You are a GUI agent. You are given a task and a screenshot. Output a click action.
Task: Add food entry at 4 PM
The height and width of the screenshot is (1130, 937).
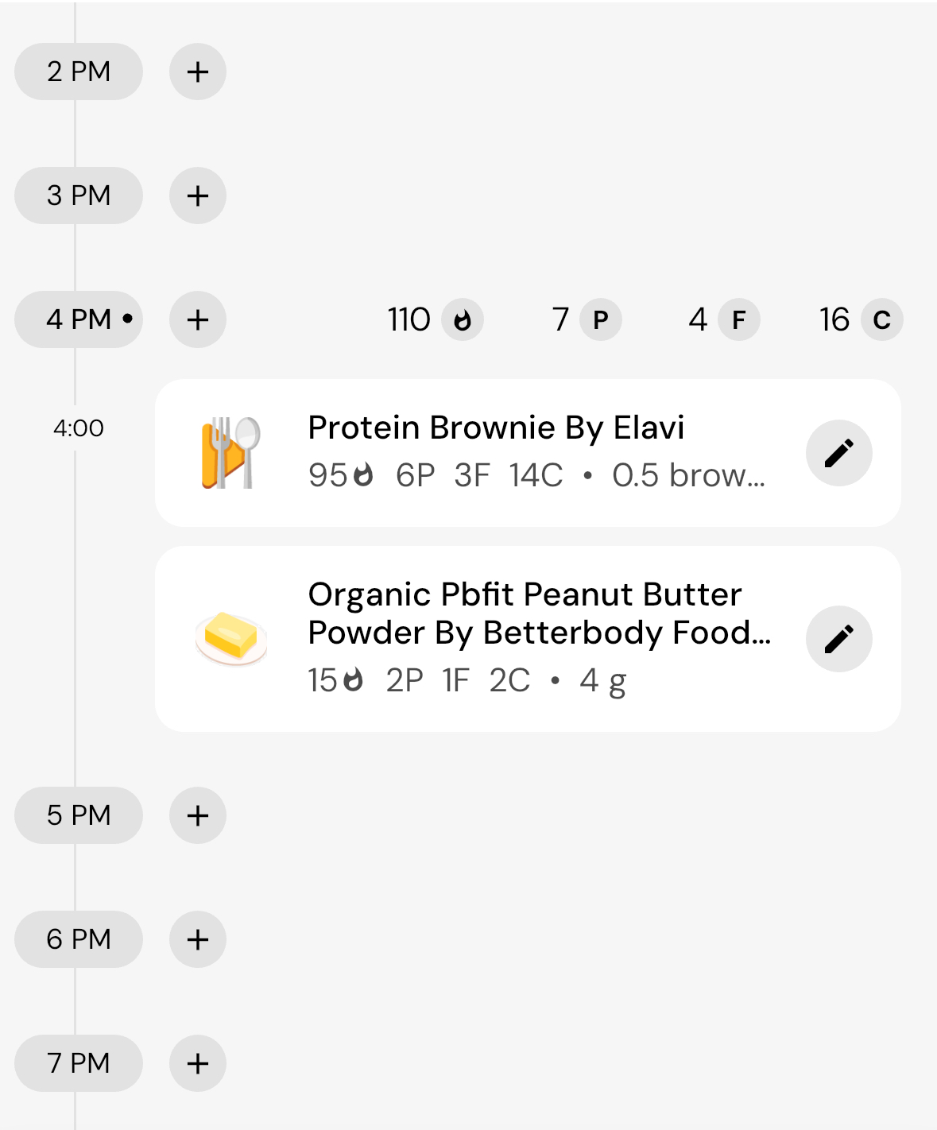[x=198, y=319]
